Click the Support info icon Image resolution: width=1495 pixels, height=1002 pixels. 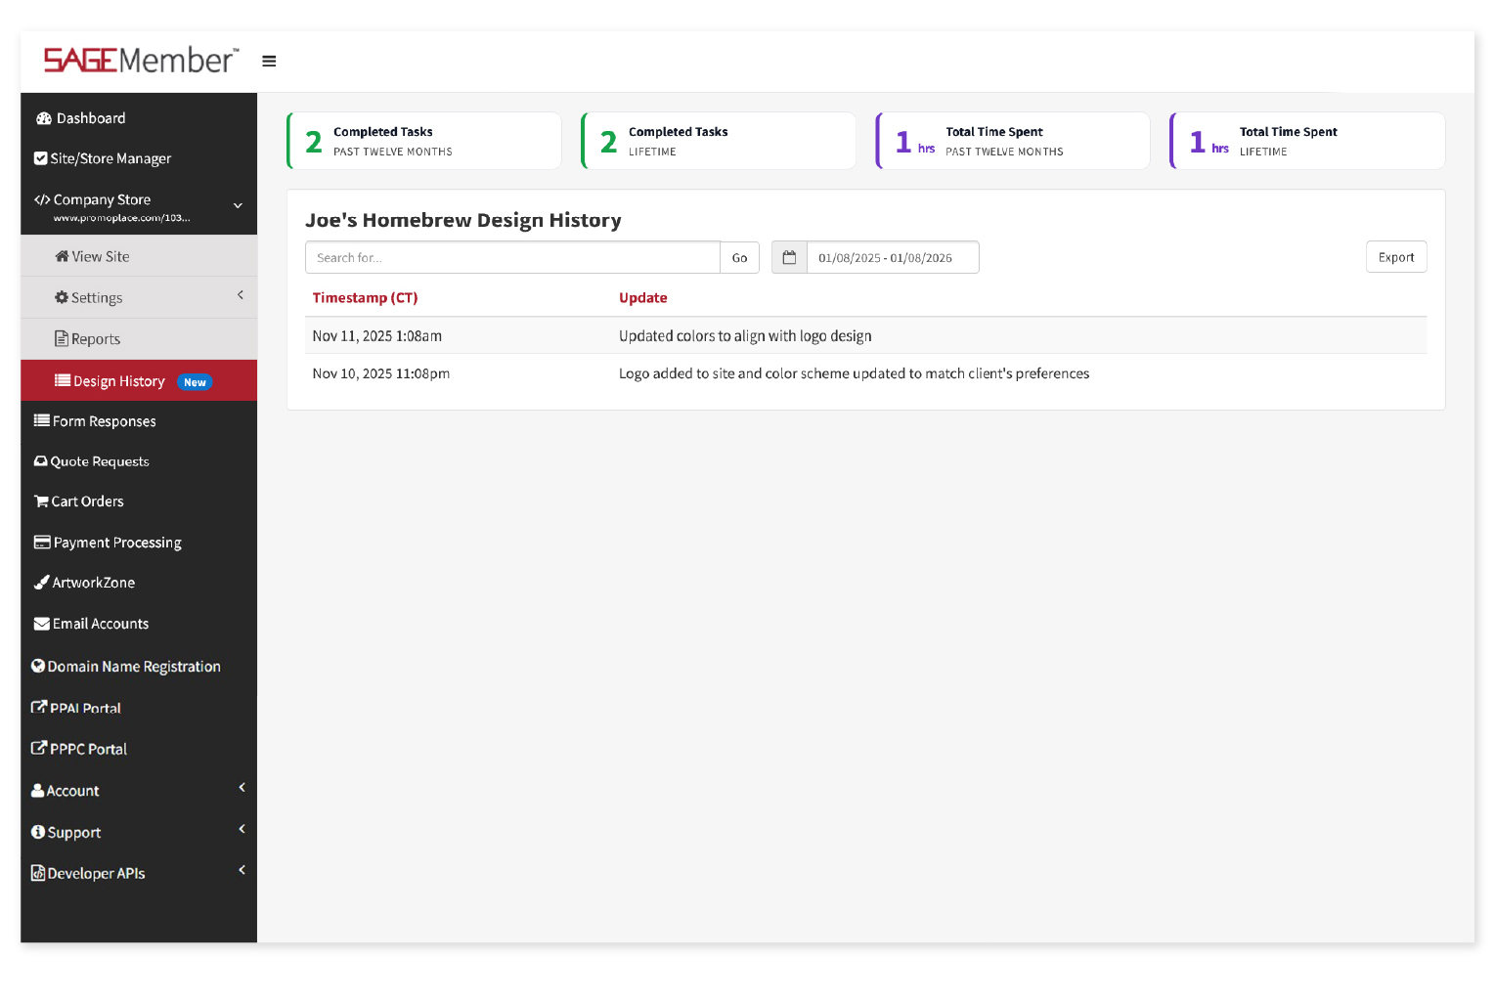[x=38, y=832]
